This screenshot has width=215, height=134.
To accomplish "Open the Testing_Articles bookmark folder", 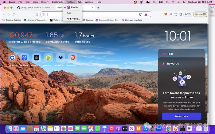I will click(x=12, y=20).
